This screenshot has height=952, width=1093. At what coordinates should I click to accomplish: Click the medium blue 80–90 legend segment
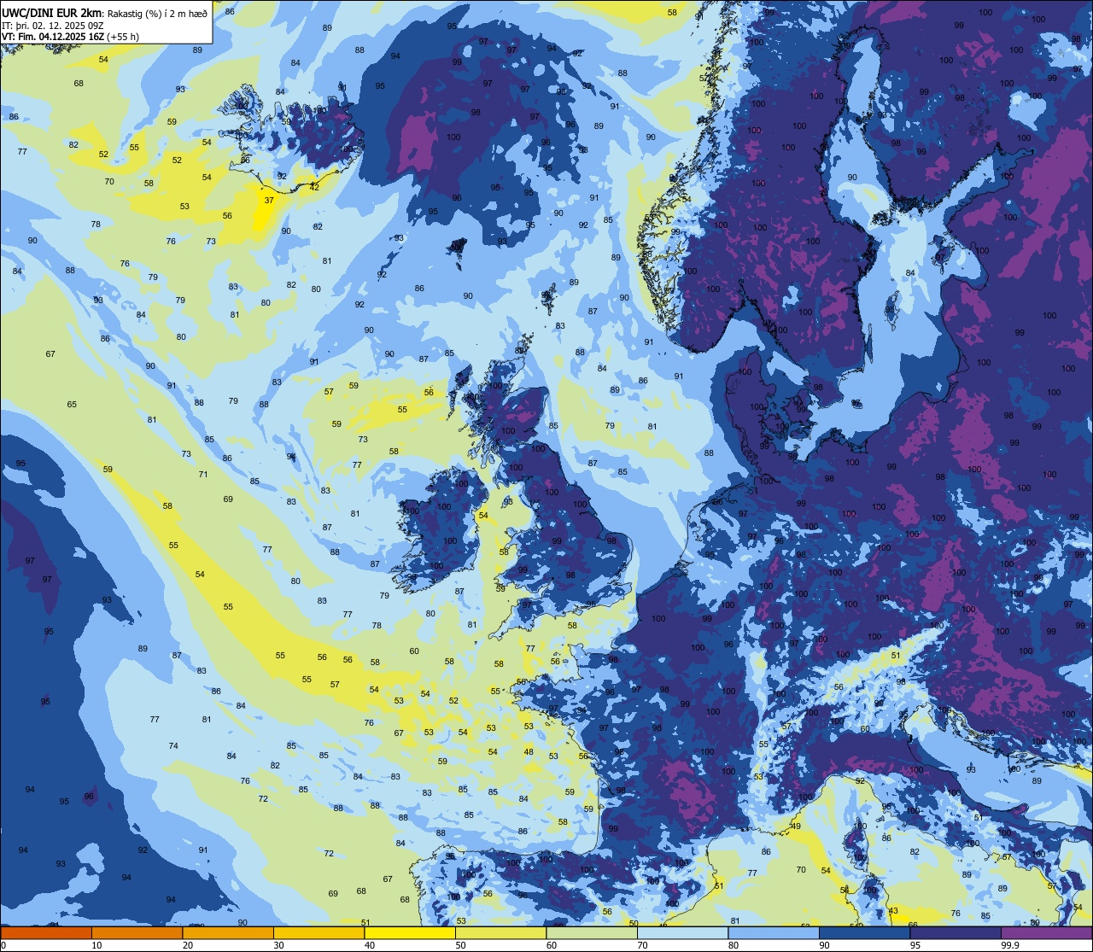[x=774, y=932]
